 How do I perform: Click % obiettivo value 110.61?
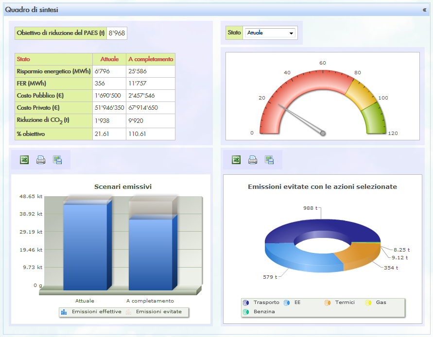pos(151,134)
